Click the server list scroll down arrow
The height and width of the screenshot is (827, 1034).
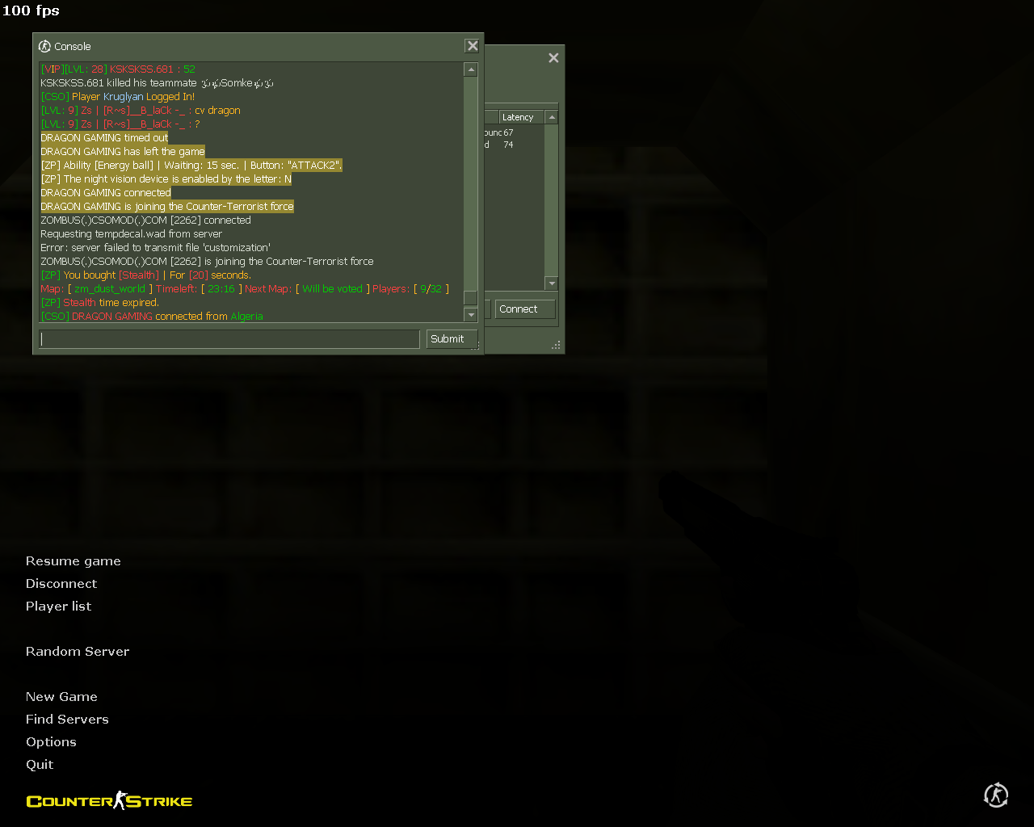point(552,283)
